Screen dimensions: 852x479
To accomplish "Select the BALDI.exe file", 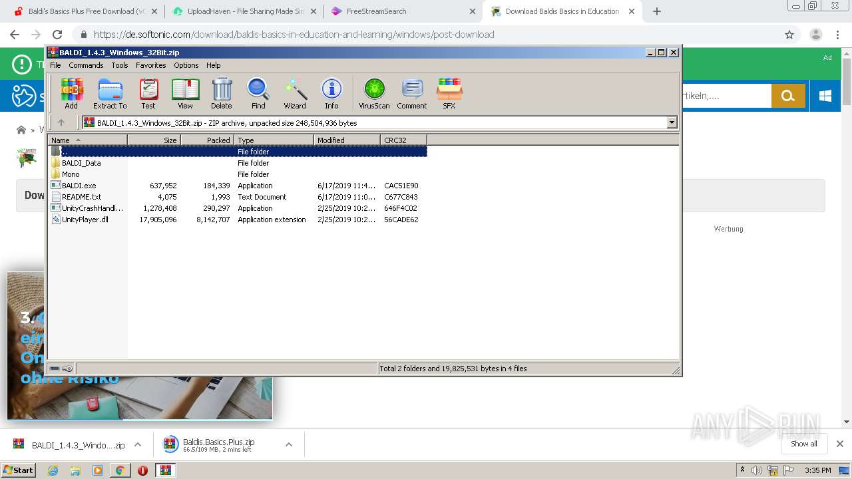I will pos(238,185).
